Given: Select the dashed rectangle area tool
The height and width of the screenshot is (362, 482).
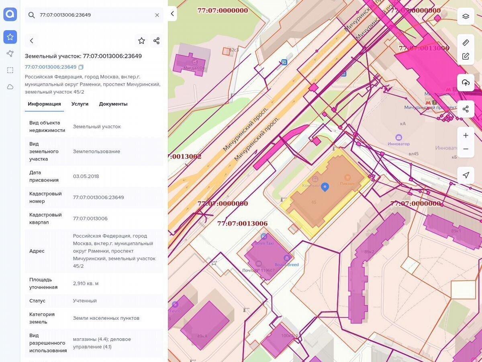Looking at the screenshot, I should tap(10, 70).
